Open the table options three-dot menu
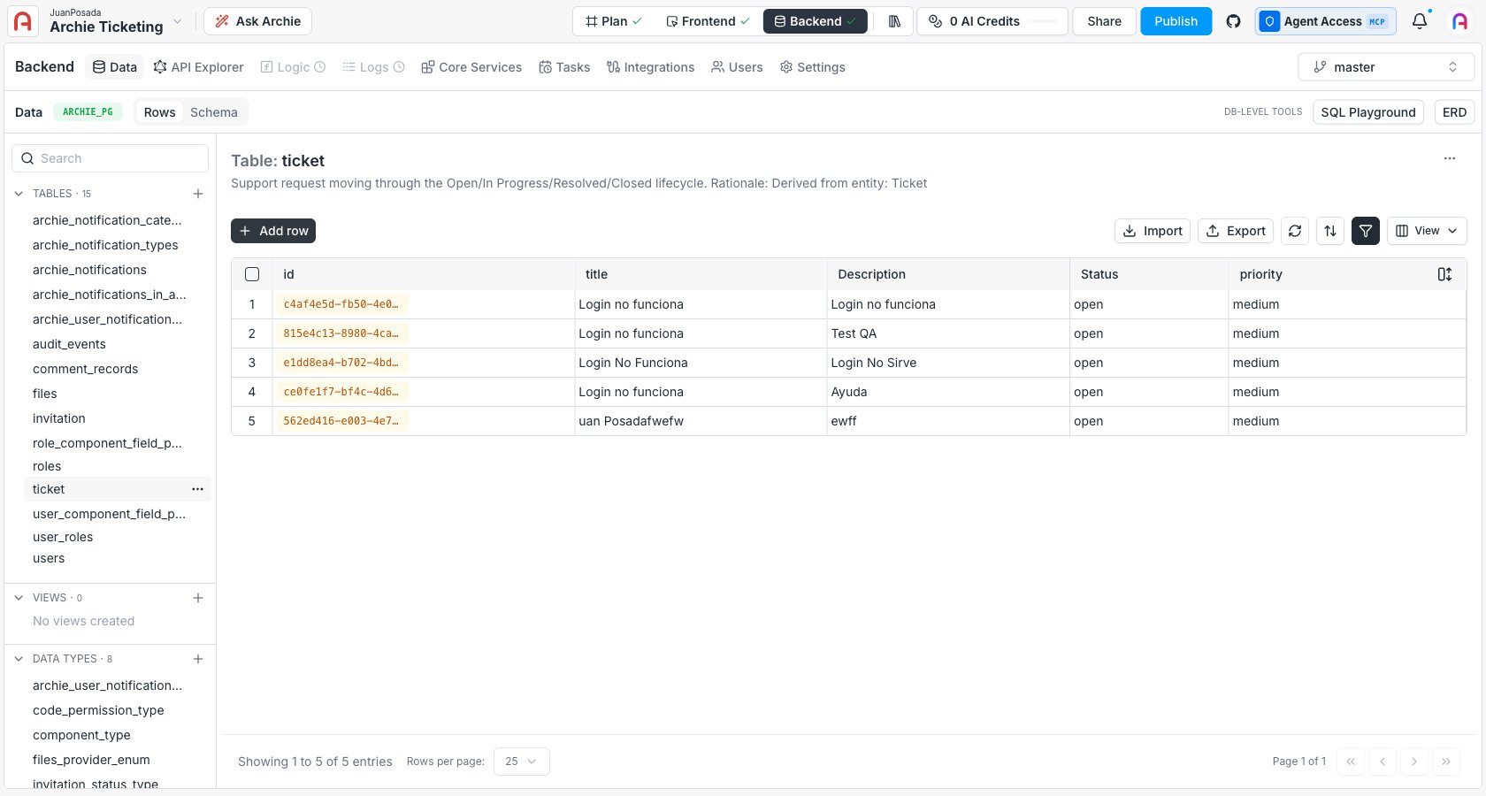The image size is (1486, 796). [x=1450, y=158]
